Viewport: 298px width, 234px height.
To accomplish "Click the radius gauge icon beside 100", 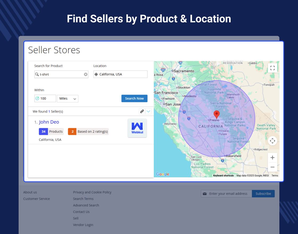I will 37,98.
